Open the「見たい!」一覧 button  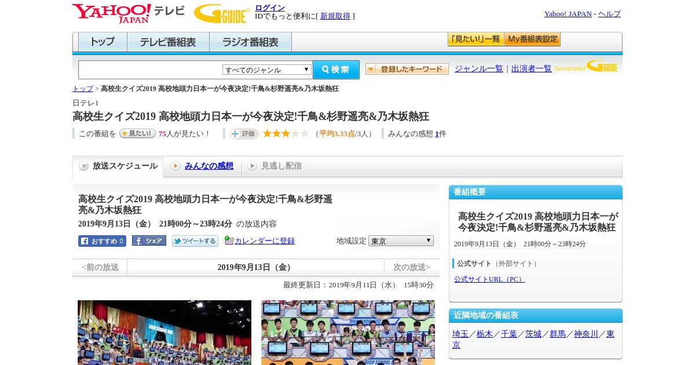tap(475, 39)
